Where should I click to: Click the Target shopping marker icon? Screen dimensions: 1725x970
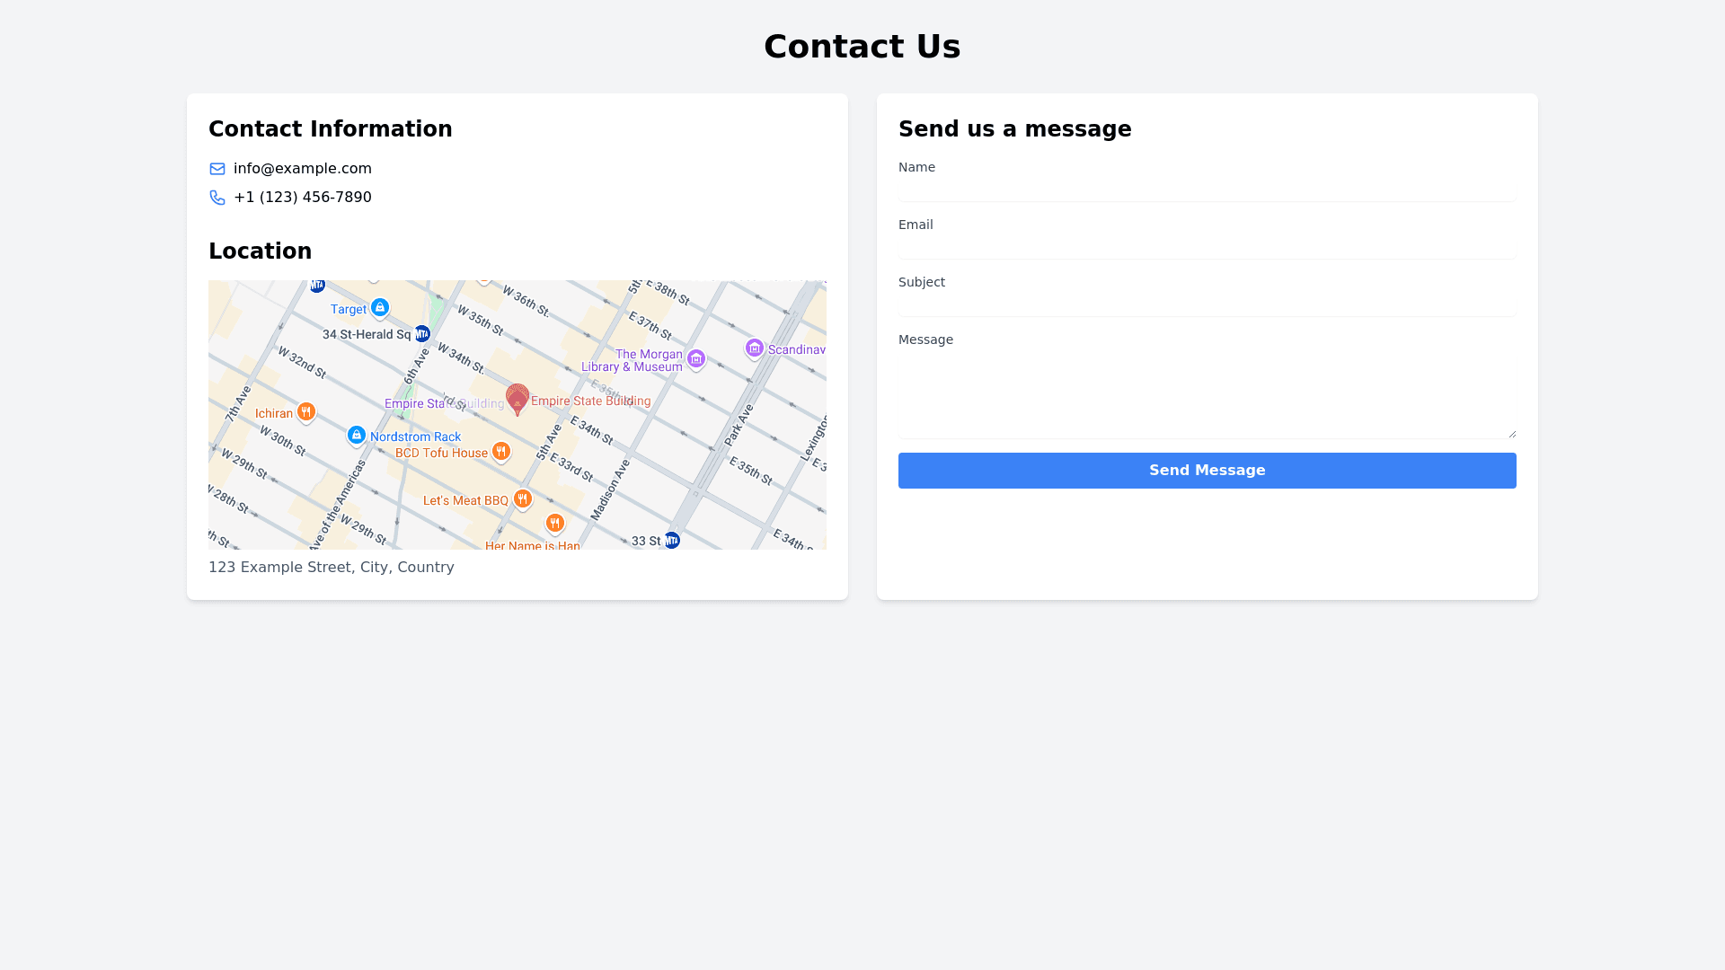(380, 307)
